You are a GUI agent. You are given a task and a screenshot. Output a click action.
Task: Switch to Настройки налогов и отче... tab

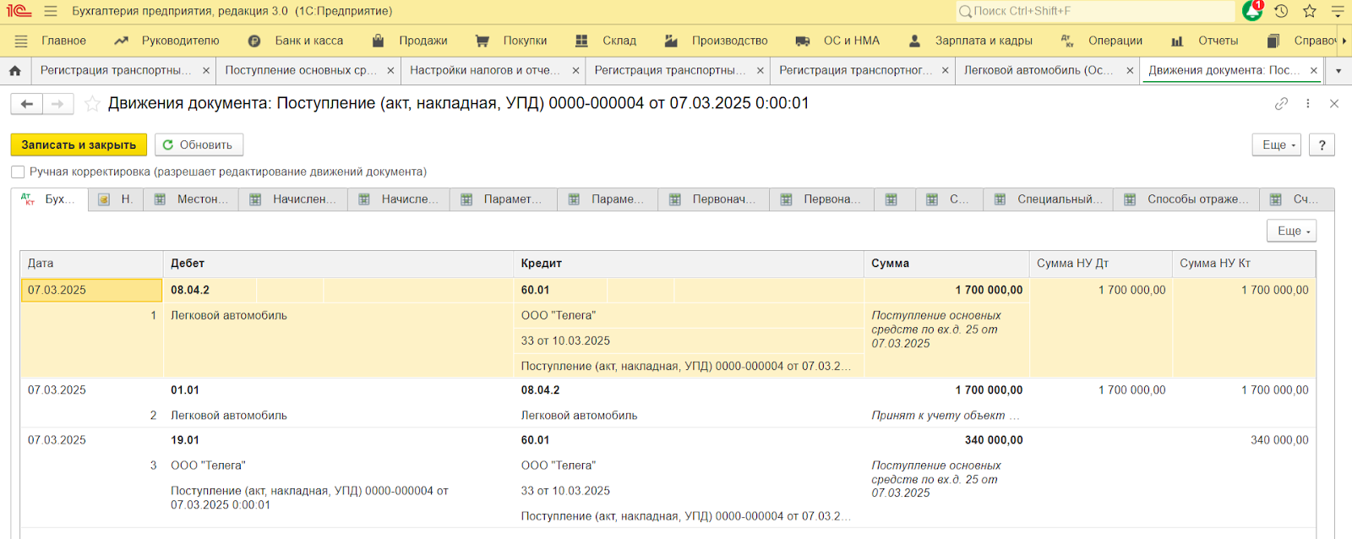pos(485,70)
